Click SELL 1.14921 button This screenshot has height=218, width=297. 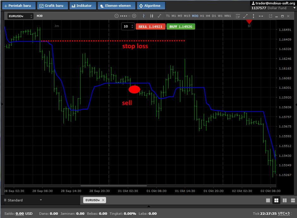[x=150, y=27]
